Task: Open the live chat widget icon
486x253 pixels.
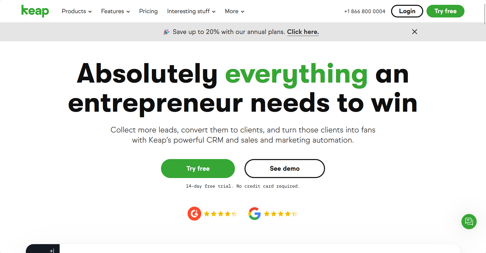Action: coord(469,222)
